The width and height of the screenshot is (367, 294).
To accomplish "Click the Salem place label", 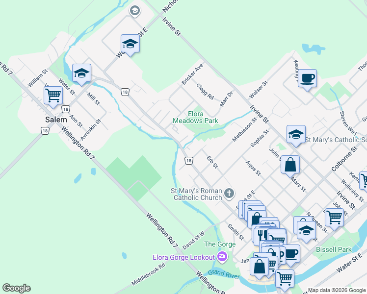I will [x=56, y=120].
